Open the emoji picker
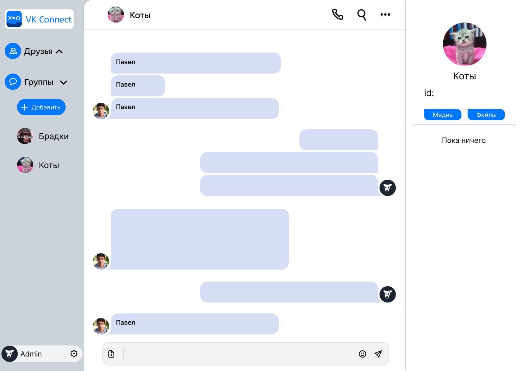Screen dimensions: 522x371 tap(362, 354)
